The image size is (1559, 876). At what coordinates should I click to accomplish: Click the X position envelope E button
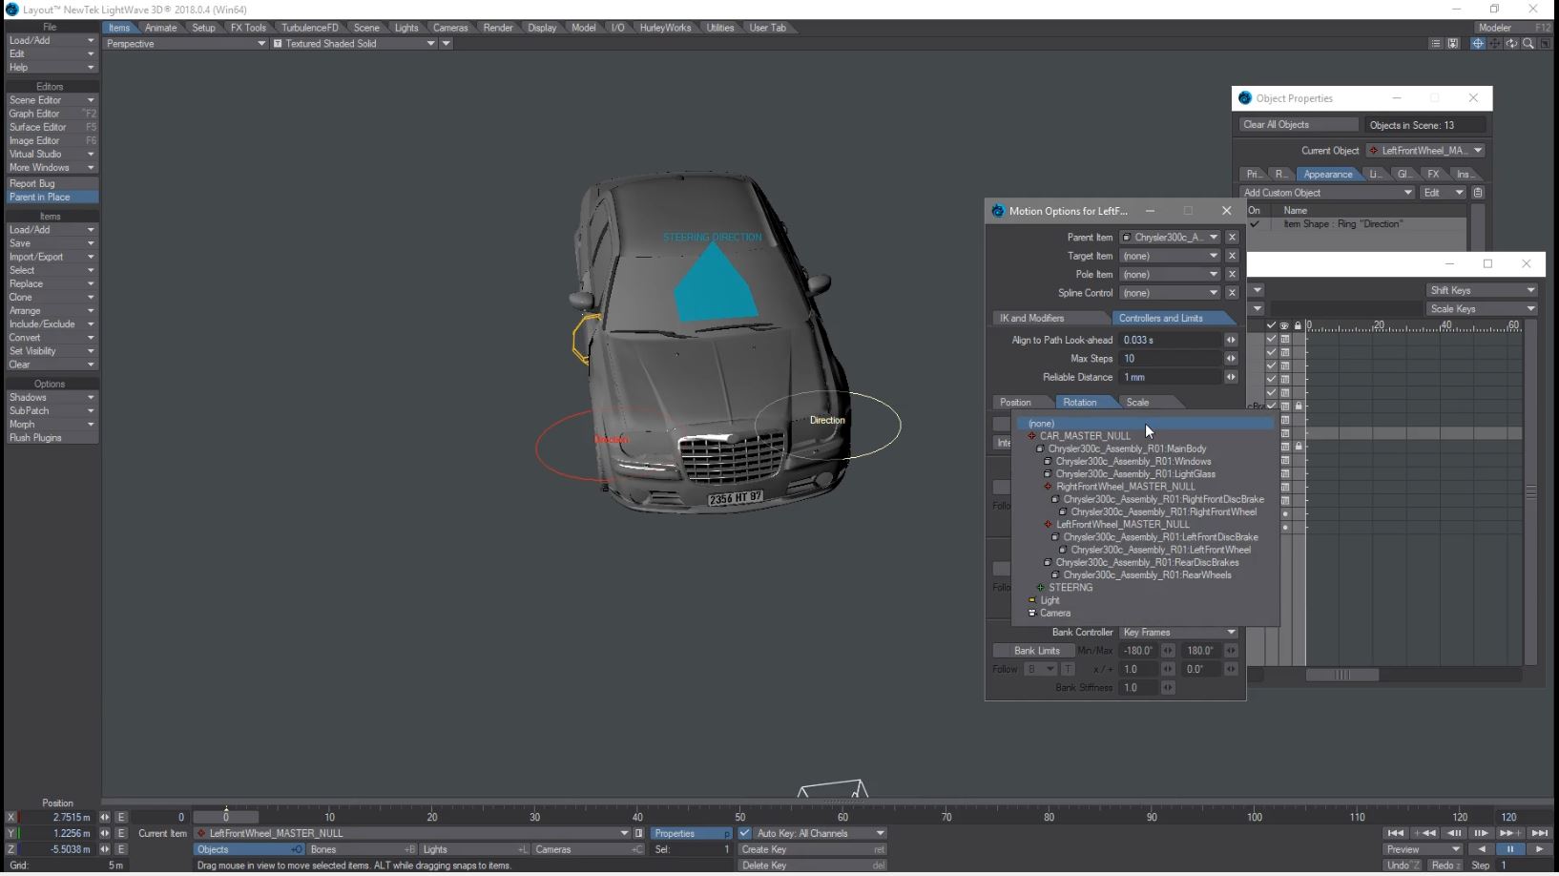(121, 817)
